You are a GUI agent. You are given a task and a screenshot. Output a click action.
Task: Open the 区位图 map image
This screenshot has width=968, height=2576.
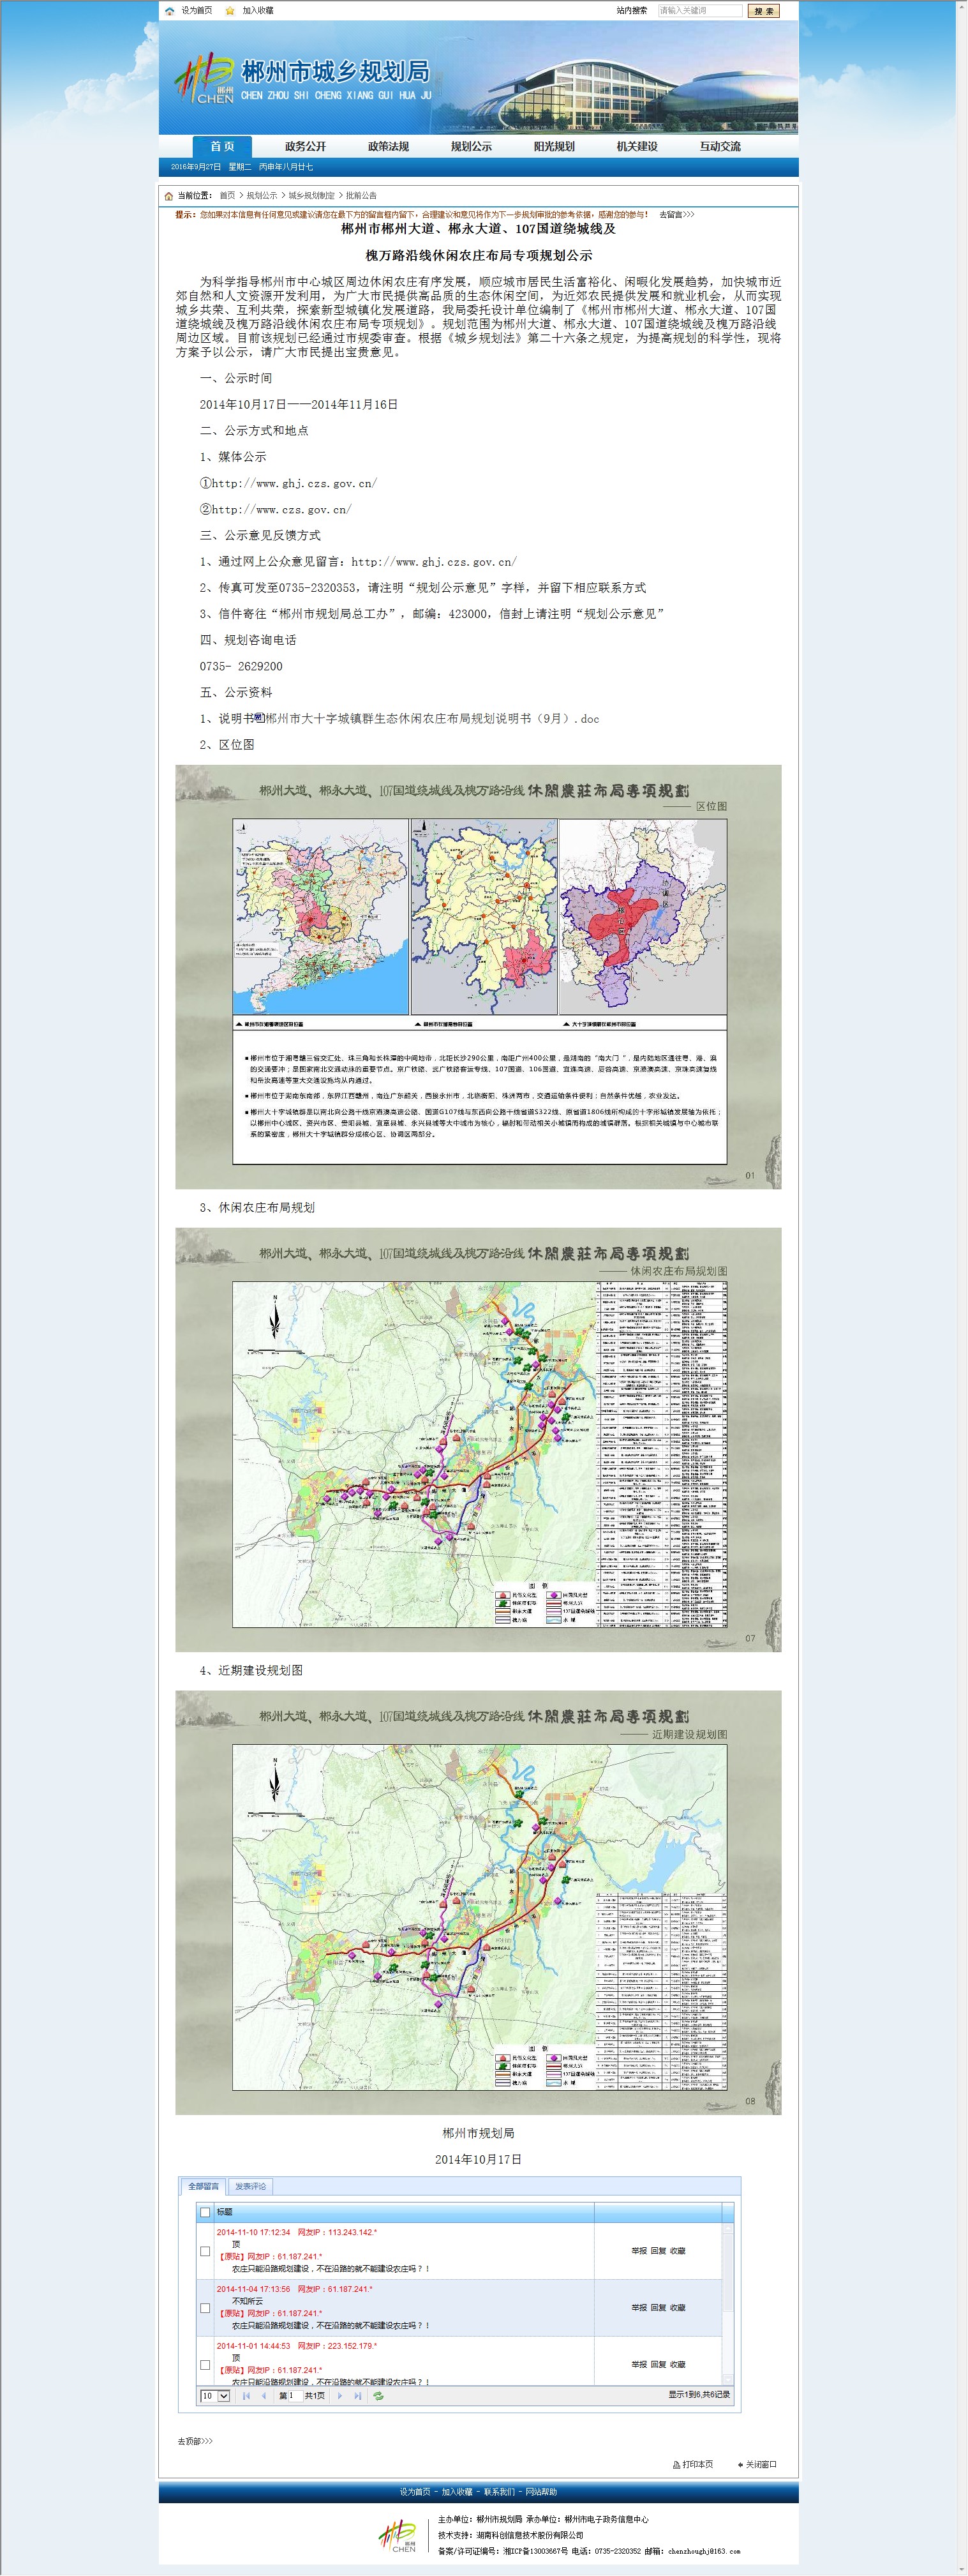coord(478,977)
